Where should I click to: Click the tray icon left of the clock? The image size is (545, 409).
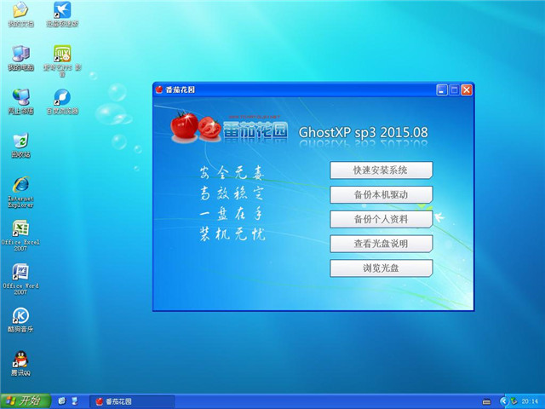[513, 401]
